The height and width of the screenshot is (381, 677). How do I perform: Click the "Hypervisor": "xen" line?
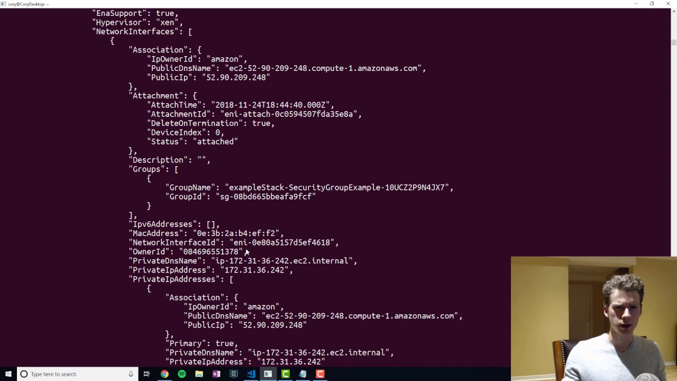(138, 22)
